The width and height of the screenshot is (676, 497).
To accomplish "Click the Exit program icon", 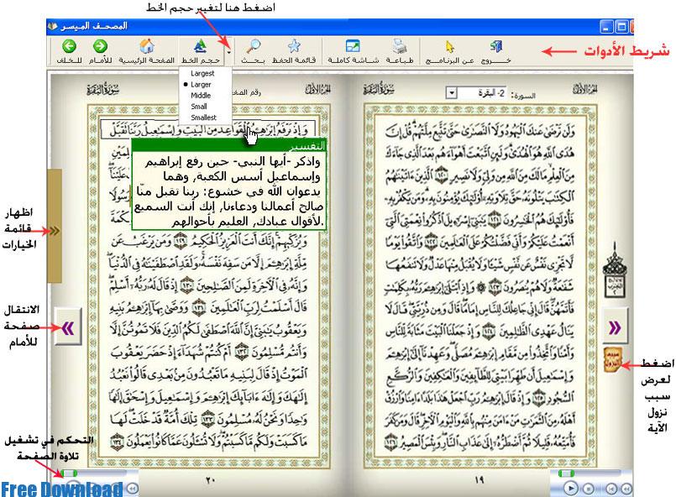I will click(x=496, y=46).
